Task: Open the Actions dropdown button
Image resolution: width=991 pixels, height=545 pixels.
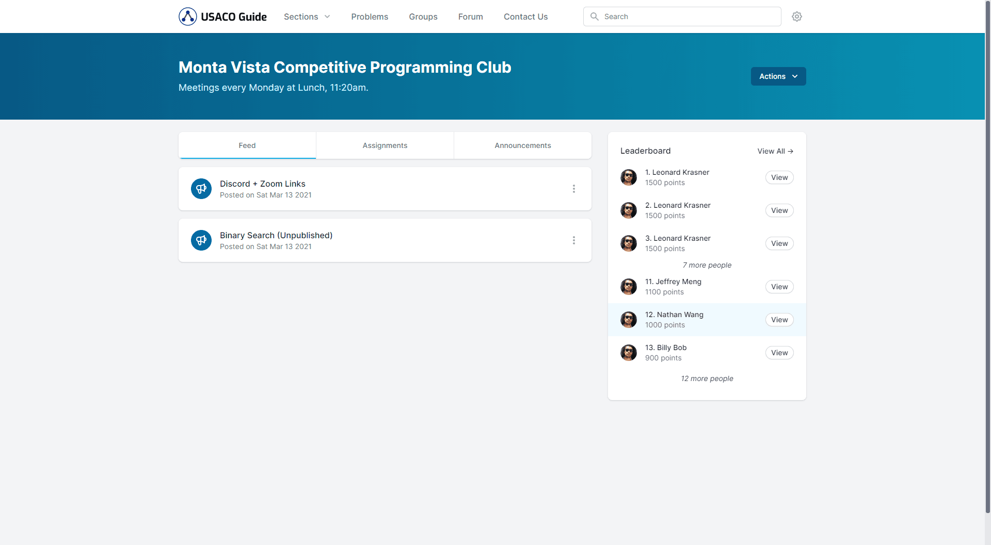Action: click(x=778, y=76)
